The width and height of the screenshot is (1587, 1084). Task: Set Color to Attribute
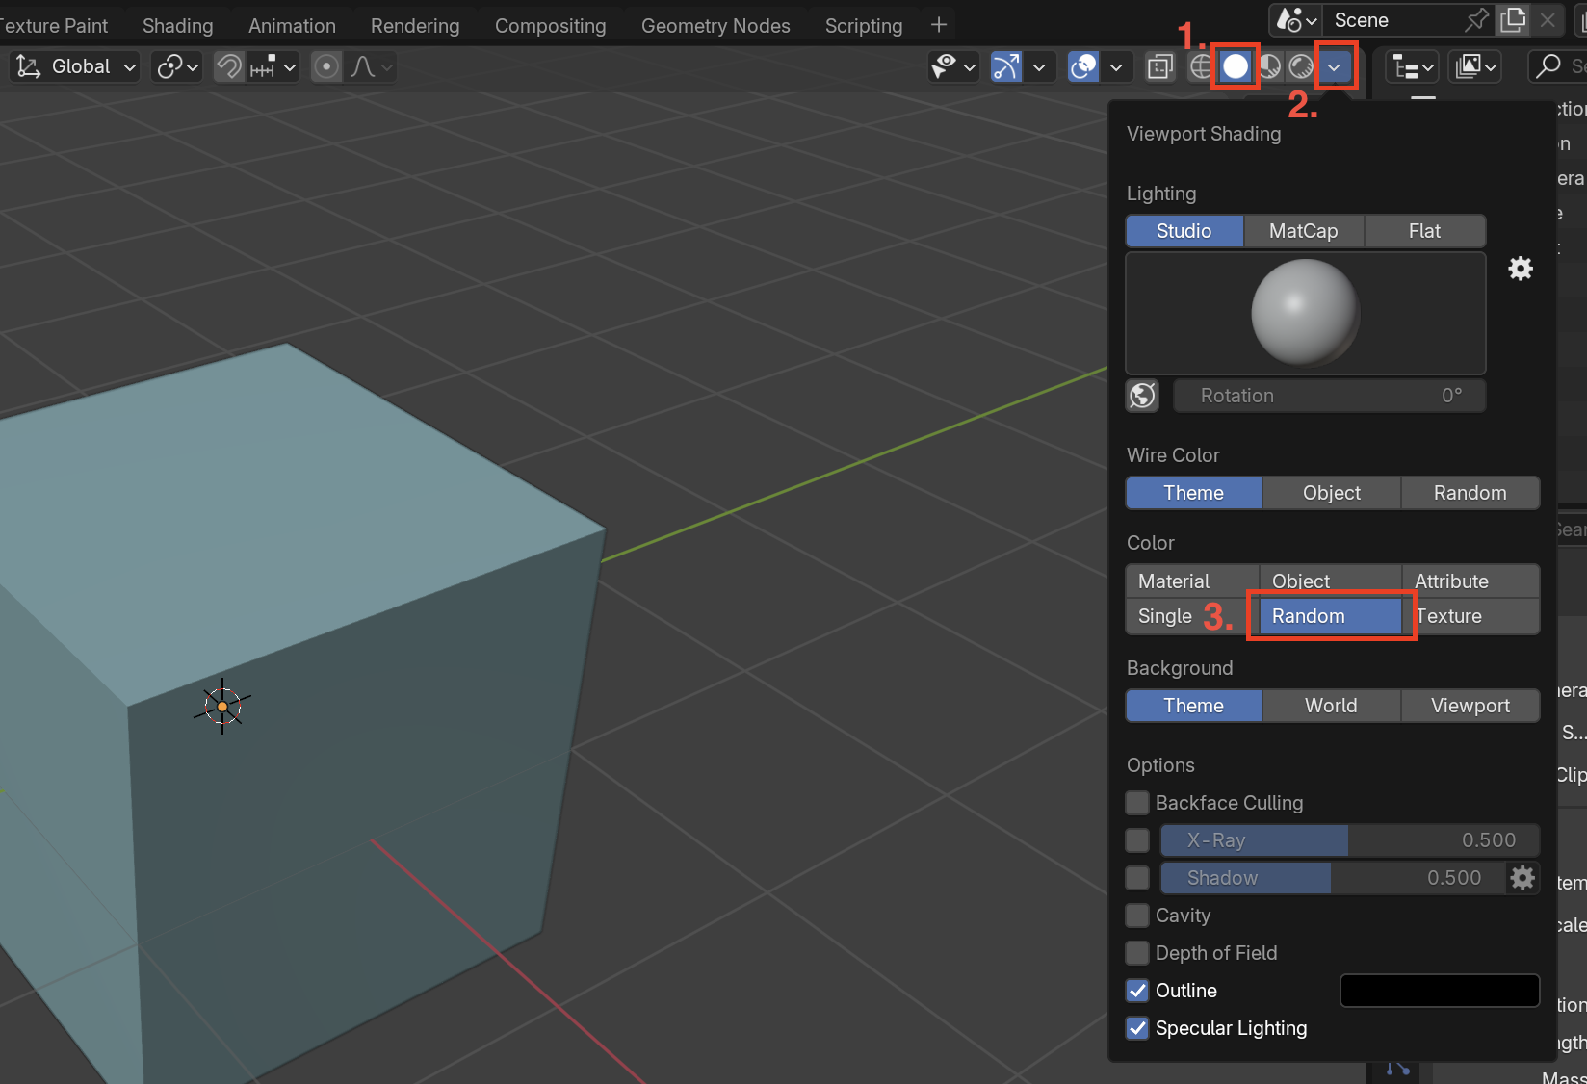point(1470,581)
